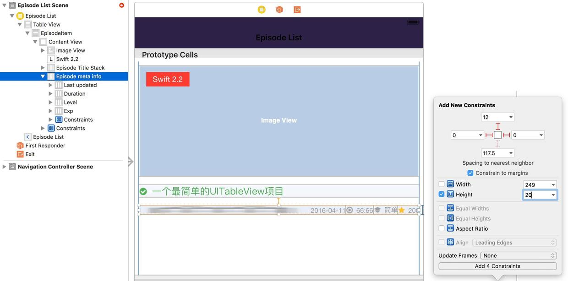
Task: Enable the Width constraint checkbox
Action: 442,184
